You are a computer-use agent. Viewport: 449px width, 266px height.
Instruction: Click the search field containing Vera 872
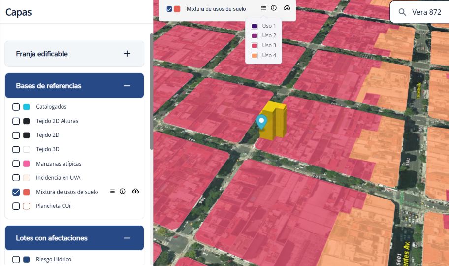point(420,12)
